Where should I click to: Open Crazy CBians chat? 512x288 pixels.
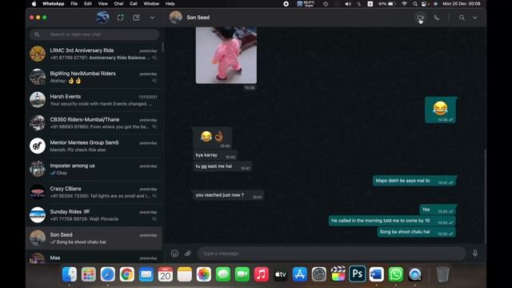click(94, 192)
